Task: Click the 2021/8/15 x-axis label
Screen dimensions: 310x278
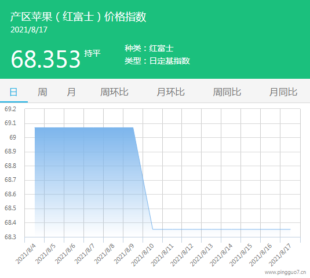Action: (241, 255)
